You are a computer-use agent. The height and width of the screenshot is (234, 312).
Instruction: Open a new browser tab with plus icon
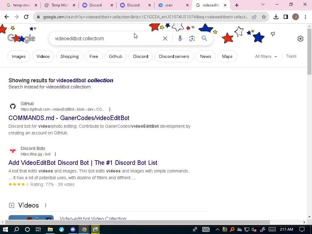(x=236, y=5)
